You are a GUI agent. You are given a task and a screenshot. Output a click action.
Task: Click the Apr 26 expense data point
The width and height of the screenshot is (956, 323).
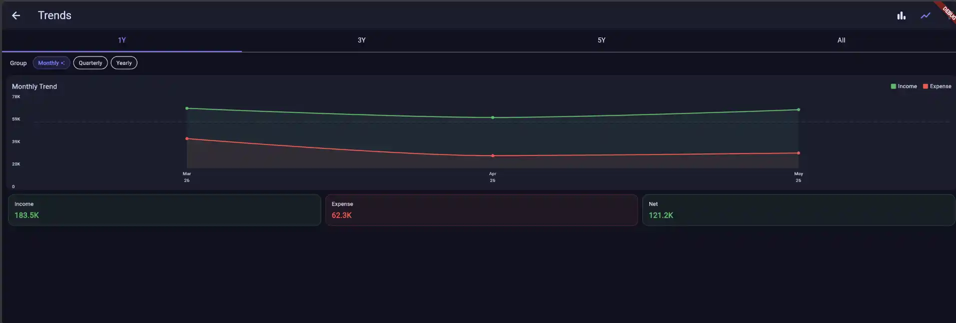[x=493, y=155]
